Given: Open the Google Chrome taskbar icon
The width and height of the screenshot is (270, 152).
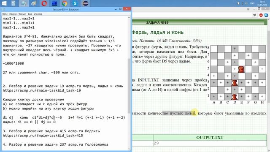Looking at the screenshot, I should [65, 3].
